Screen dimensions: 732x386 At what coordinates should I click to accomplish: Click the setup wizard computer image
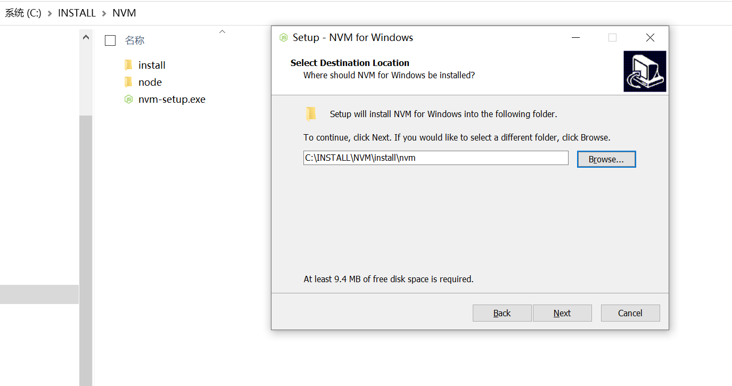tap(645, 71)
